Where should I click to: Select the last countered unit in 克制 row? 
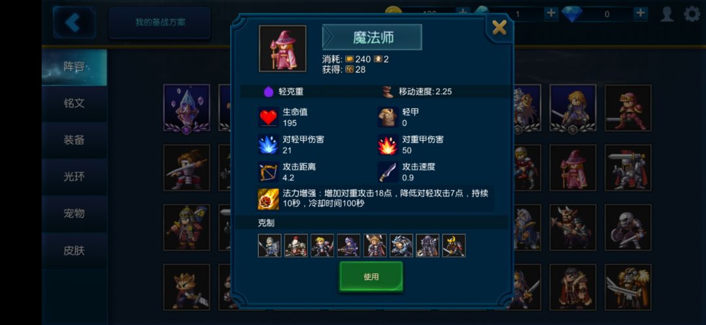454,245
